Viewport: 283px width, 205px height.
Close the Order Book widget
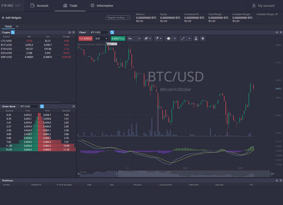pos(73,106)
